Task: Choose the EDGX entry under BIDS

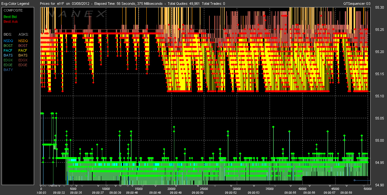Action: coord(8,60)
